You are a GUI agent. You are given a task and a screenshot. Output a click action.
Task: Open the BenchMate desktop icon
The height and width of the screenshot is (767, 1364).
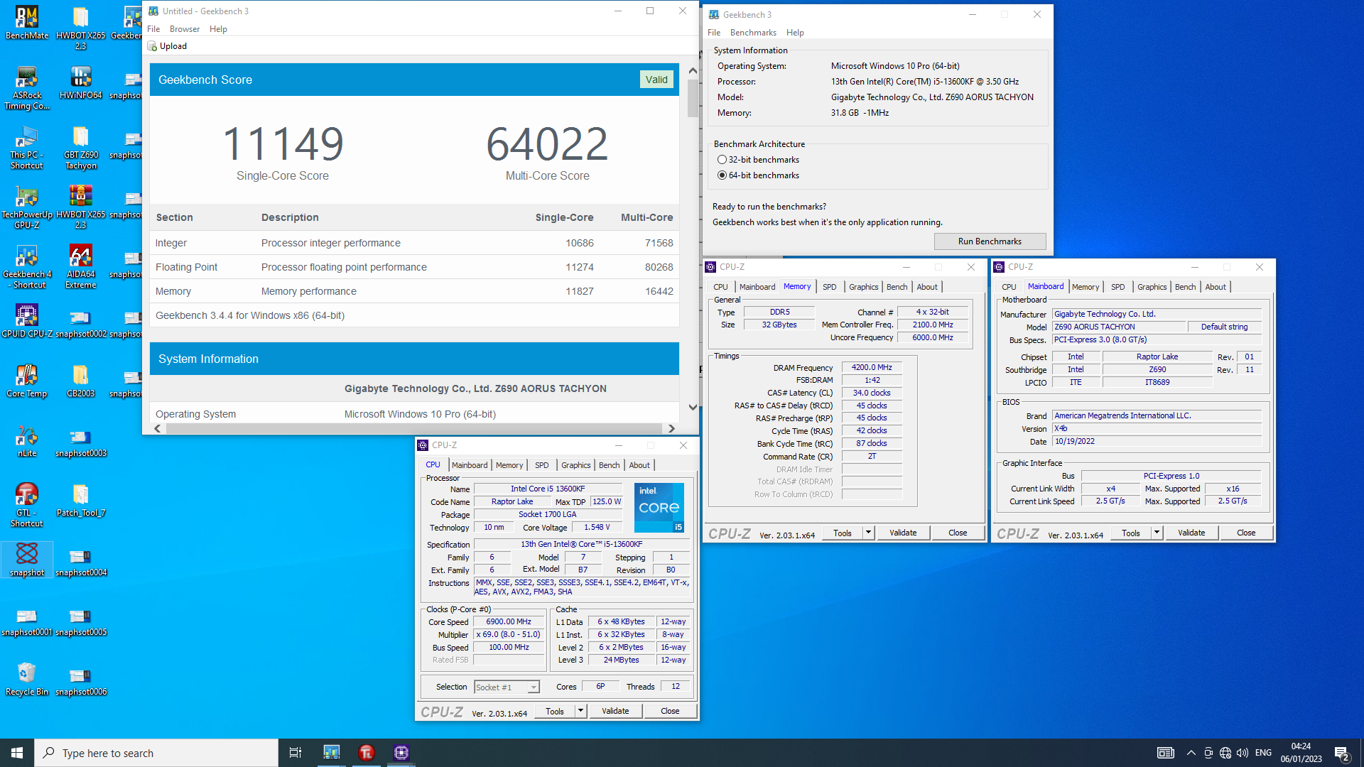27,23
